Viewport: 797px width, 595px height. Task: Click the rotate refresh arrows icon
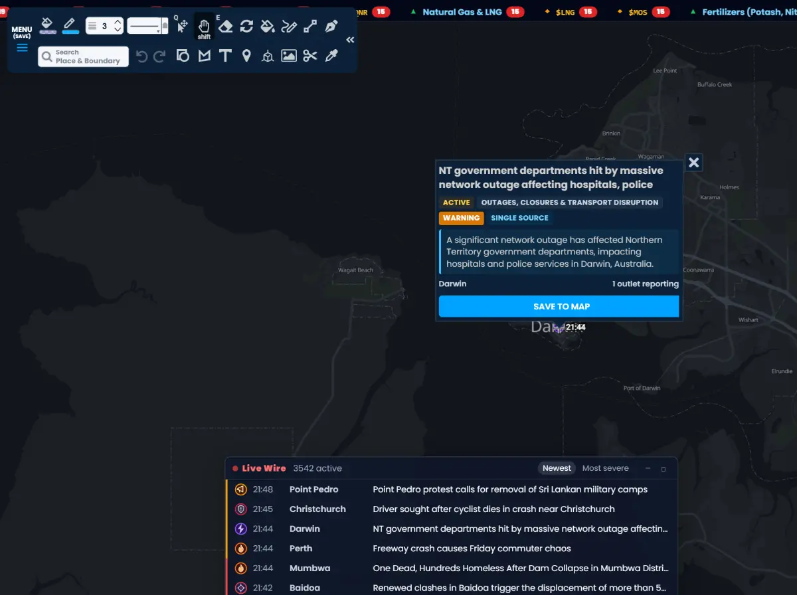(x=246, y=26)
